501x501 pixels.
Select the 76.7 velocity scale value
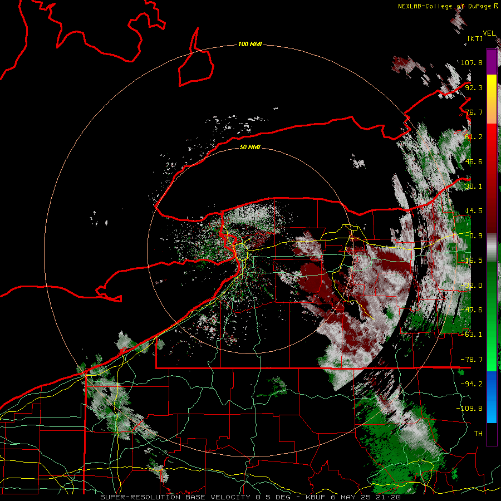474,112
